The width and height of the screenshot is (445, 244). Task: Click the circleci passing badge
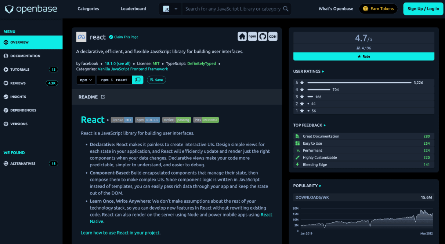177,120
